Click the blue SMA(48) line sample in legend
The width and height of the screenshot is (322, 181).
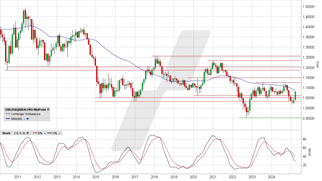pos(8,119)
